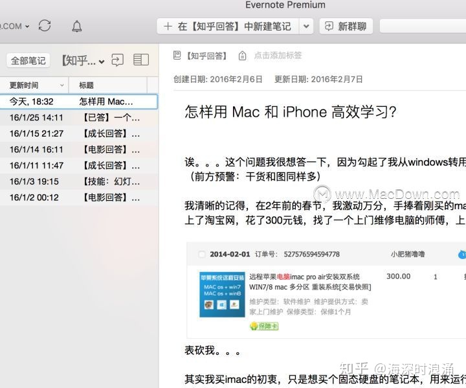Click the blue chat icon beside the seller name
Image resolution: width=466 pixels, height=388 pixels.
[x=462, y=255]
